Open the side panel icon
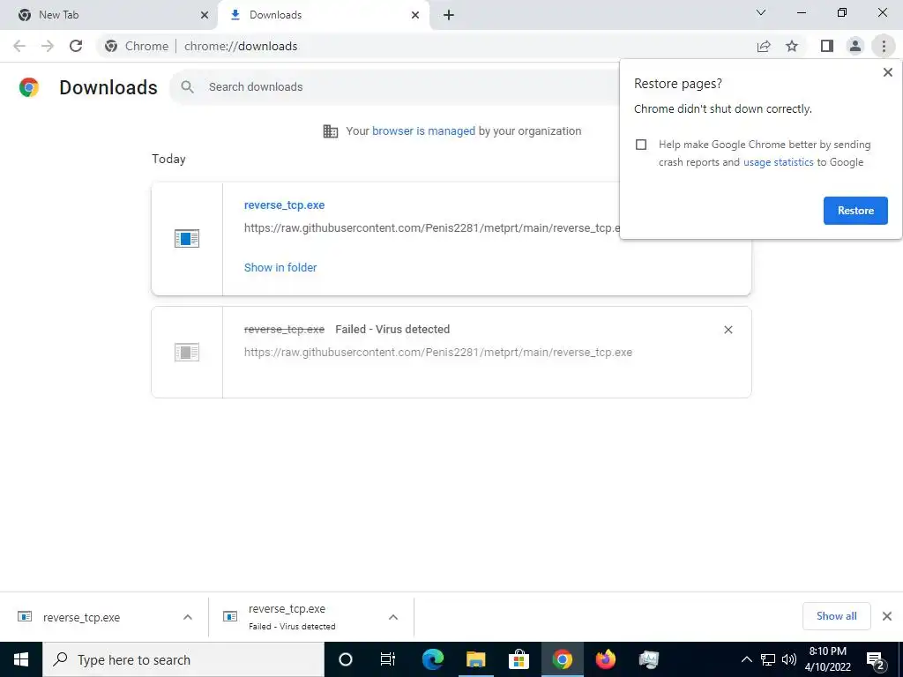 click(x=827, y=46)
